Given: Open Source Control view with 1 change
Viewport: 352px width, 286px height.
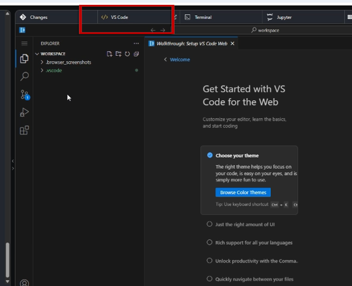Looking at the screenshot, I should (x=25, y=95).
